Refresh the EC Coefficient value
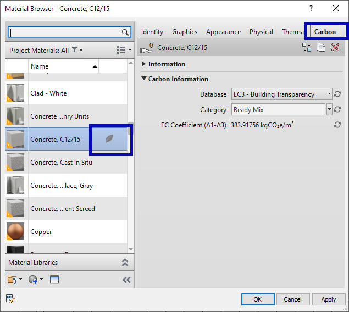The height and width of the screenshot is (312, 349). click(337, 125)
